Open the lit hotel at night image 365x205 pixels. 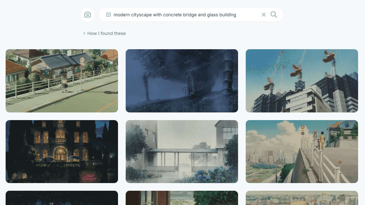point(62,151)
